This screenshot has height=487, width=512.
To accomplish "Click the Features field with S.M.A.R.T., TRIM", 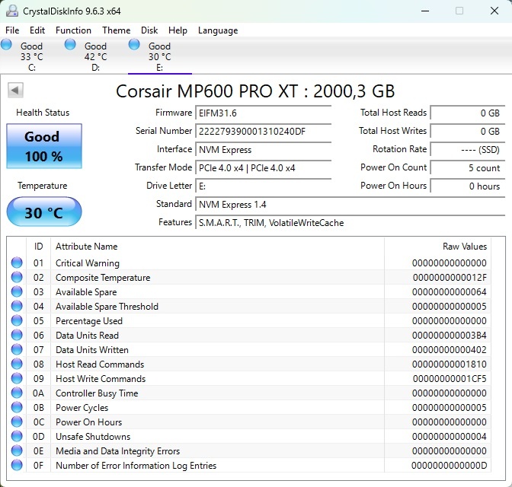I will [350, 223].
